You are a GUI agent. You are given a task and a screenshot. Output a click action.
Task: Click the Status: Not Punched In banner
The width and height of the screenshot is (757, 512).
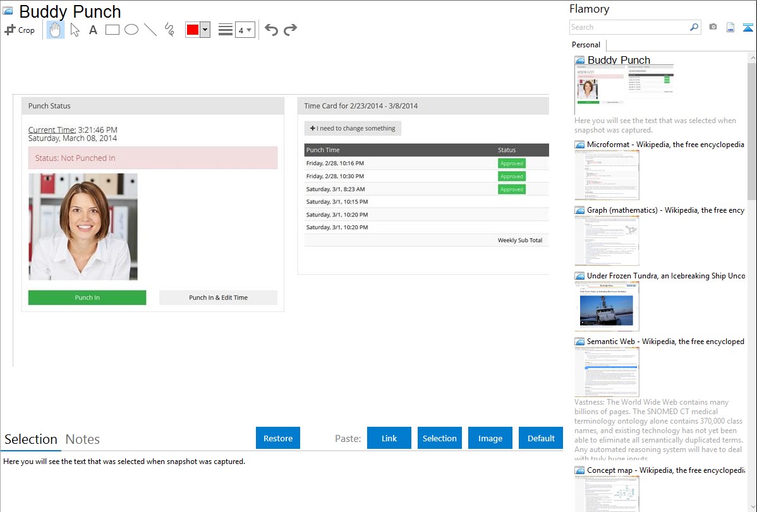153,158
